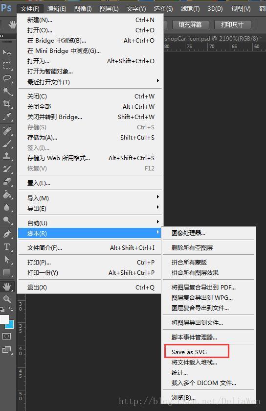Select the Horizontal Type tool
Viewport: 266px width, 411px height.
pyautogui.click(x=6, y=247)
